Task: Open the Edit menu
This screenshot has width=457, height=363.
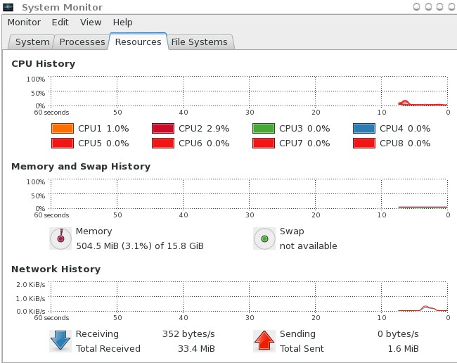Action: coord(60,23)
